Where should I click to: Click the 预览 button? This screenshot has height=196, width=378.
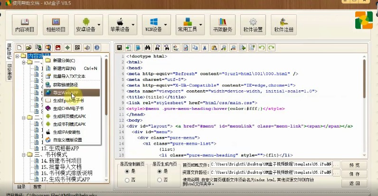click(x=354, y=165)
